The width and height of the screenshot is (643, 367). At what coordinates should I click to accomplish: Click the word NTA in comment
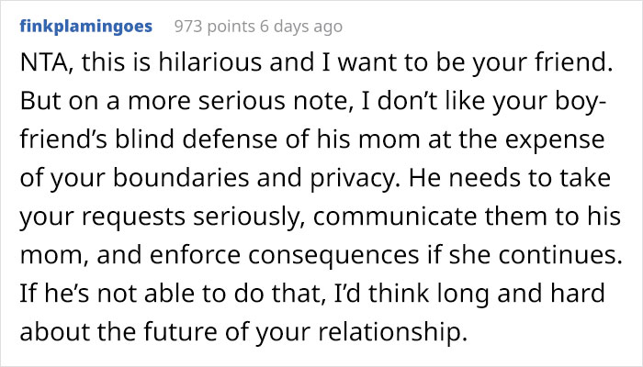[45, 64]
